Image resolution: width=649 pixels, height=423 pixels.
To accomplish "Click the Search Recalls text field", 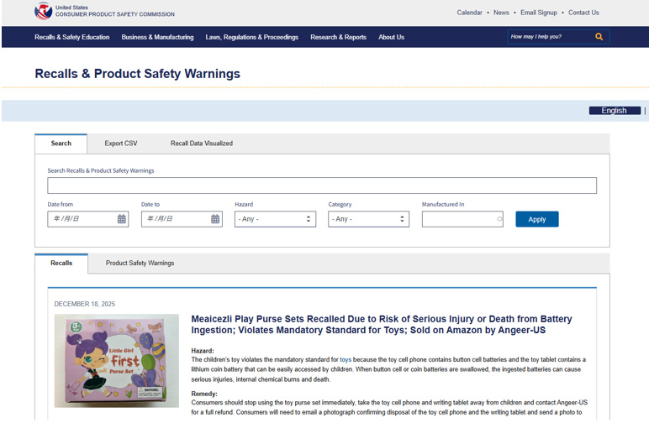I will click(x=322, y=185).
